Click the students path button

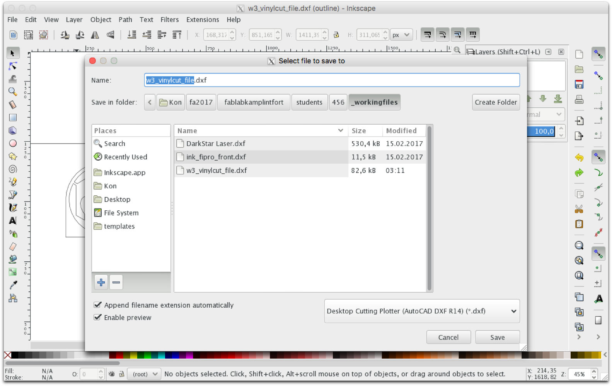click(309, 102)
